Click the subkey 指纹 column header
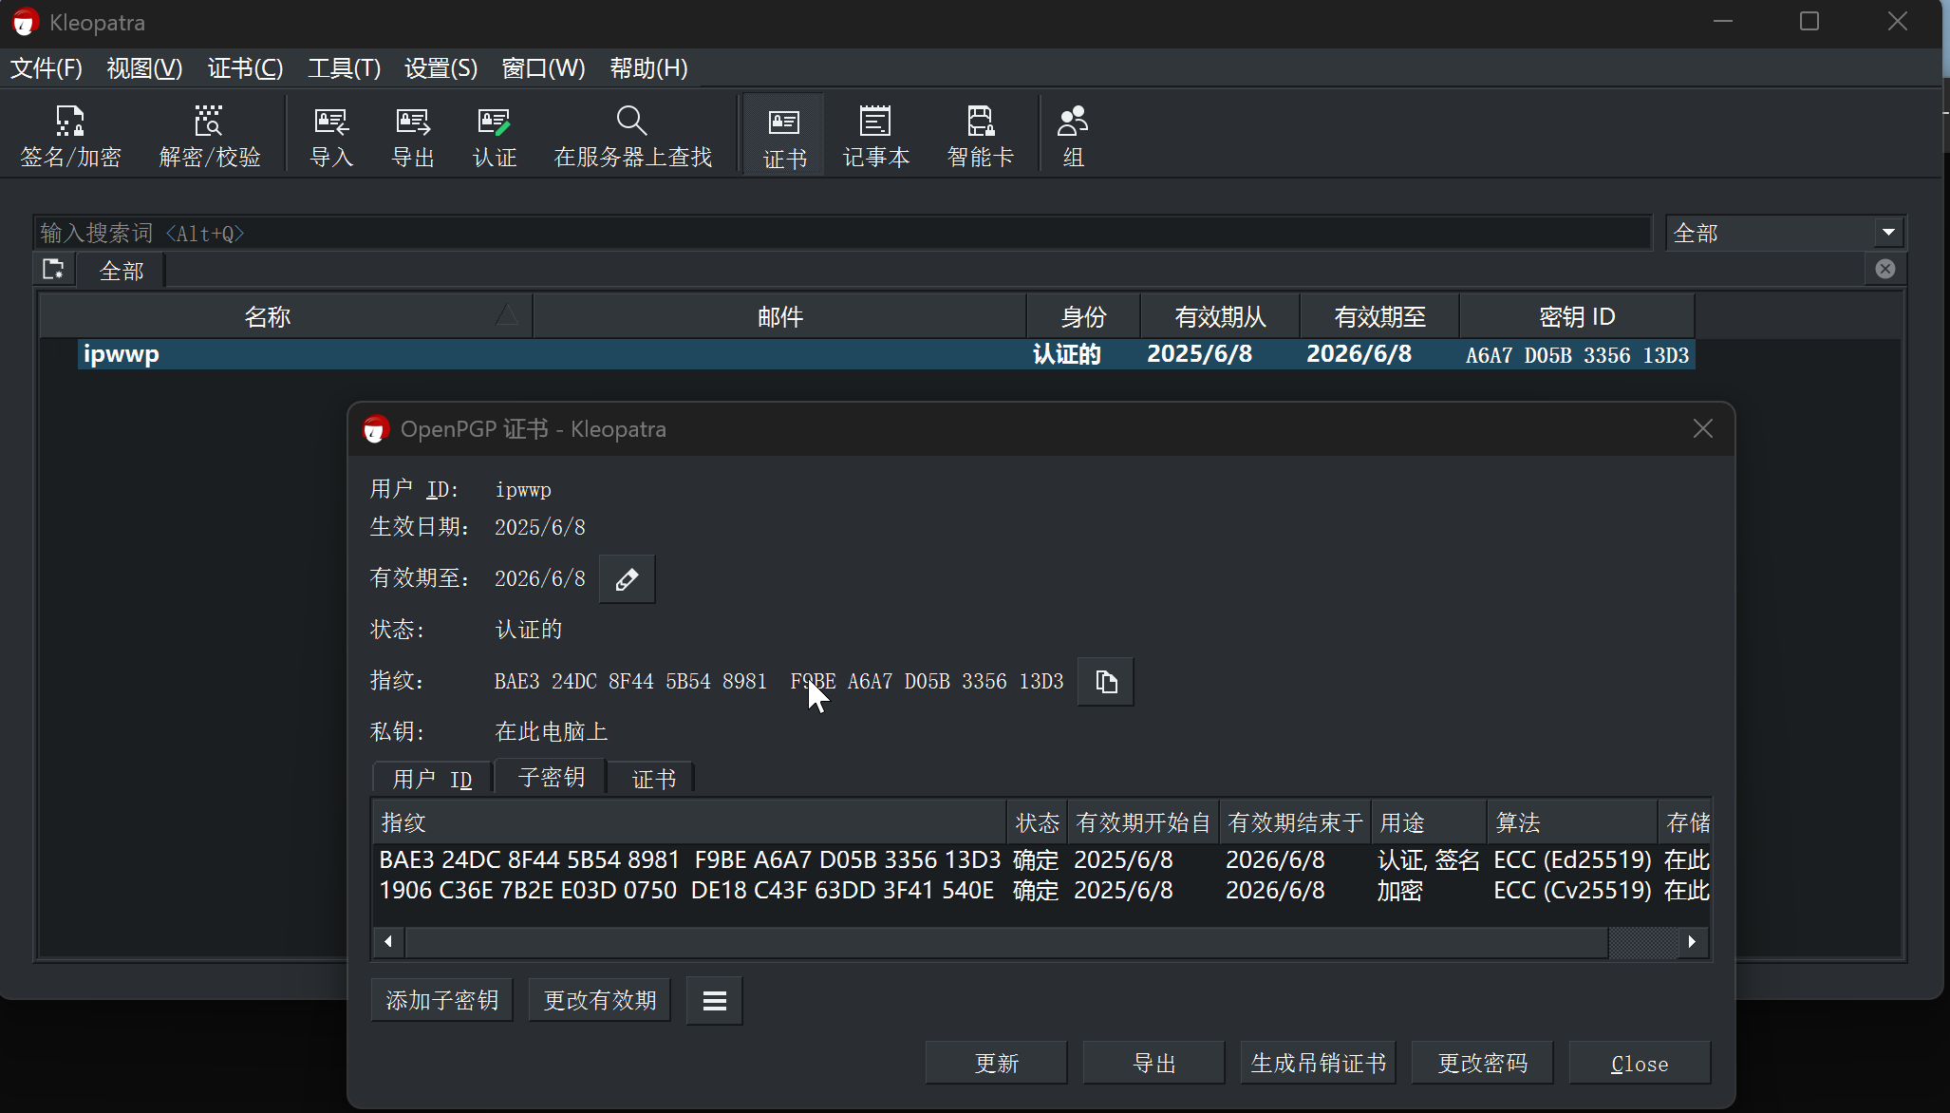This screenshot has height=1113, width=1950. 689,822
